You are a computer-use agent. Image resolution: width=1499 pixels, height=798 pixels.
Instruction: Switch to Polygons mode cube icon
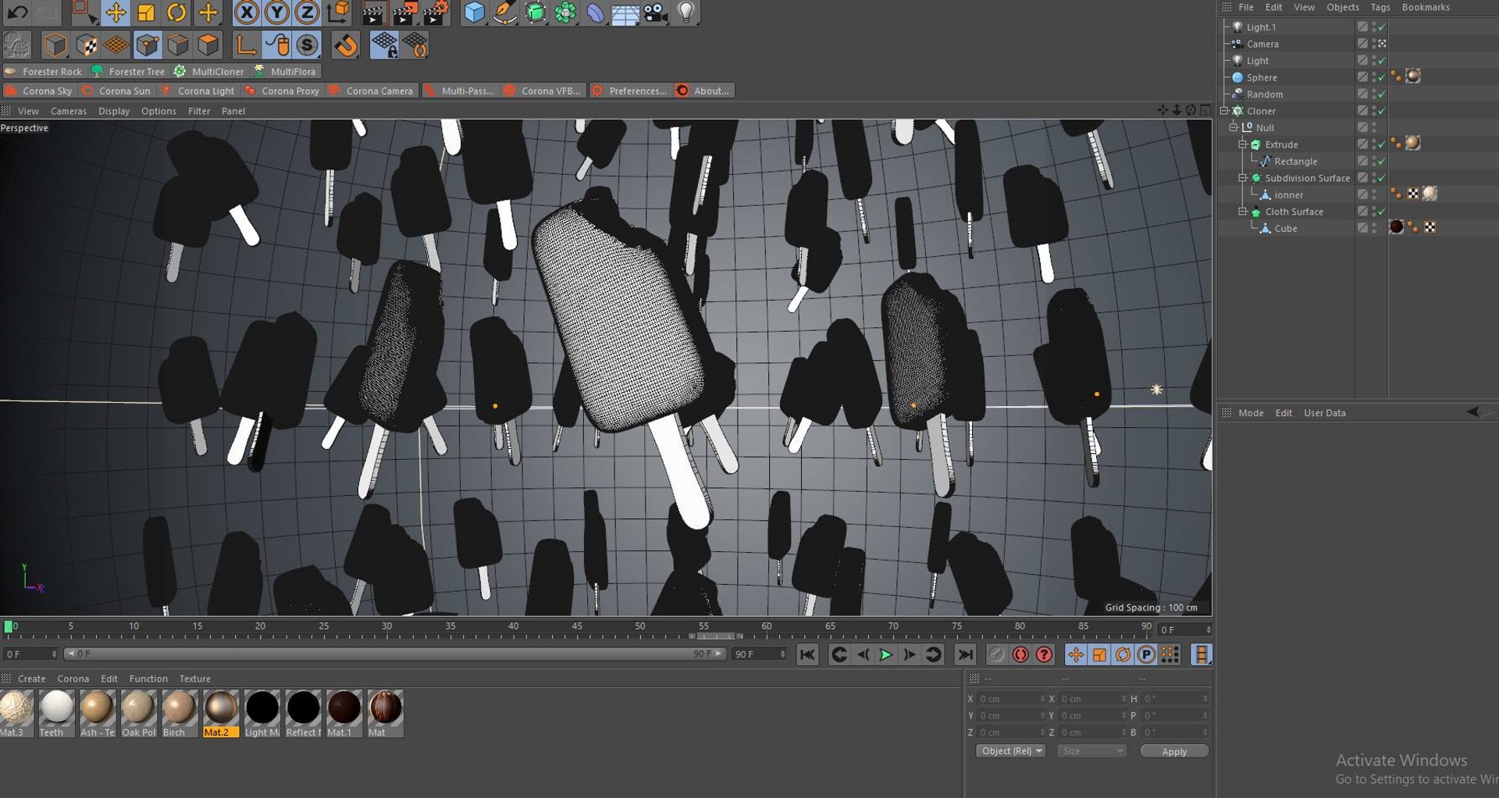click(208, 45)
